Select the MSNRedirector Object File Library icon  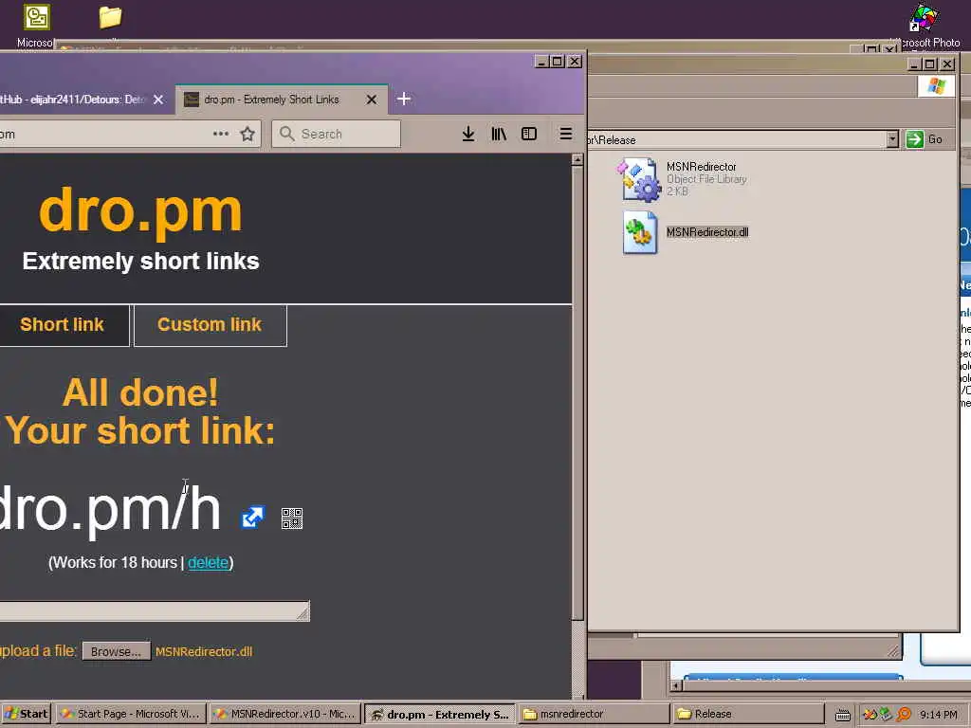pyautogui.click(x=639, y=179)
